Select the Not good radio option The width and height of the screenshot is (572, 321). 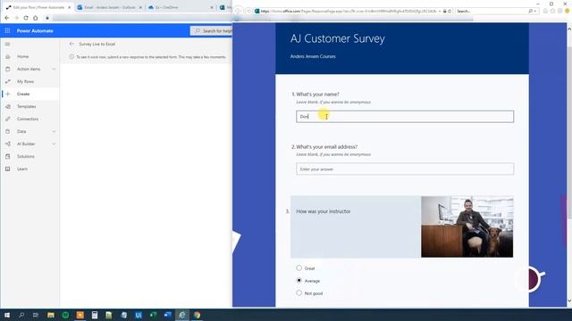tap(299, 293)
